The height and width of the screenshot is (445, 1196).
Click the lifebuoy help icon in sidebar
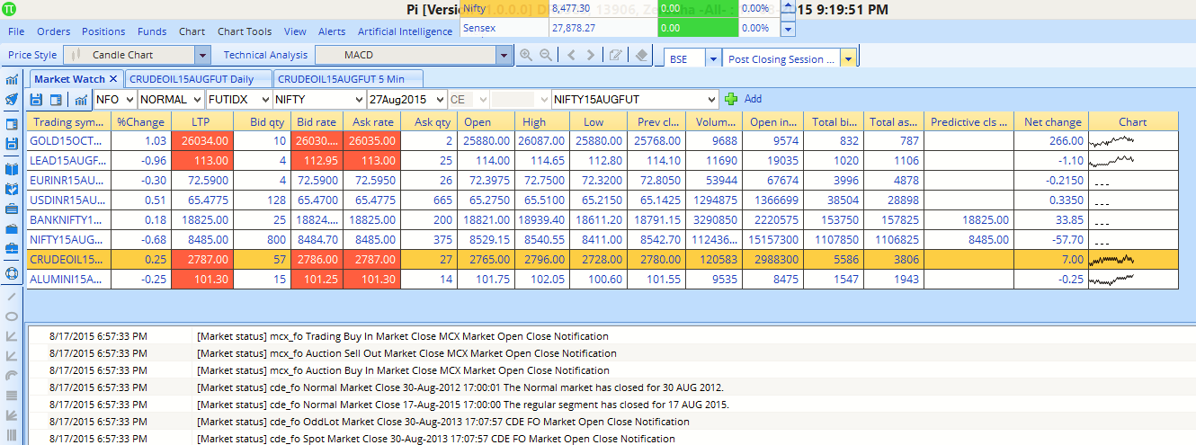point(12,272)
